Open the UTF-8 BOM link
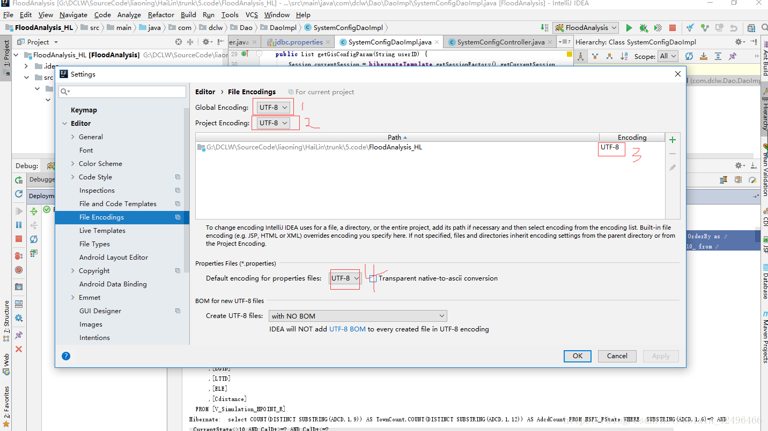Image resolution: width=768 pixels, height=431 pixels. pyautogui.click(x=348, y=329)
